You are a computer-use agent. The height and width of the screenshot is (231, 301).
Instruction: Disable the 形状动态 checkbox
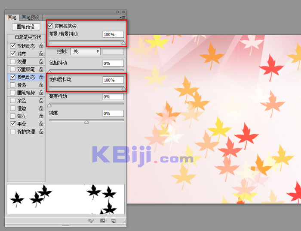point(12,46)
